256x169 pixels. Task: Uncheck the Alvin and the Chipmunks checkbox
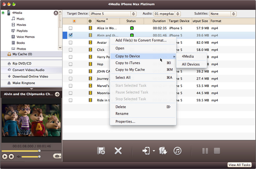point(71,35)
